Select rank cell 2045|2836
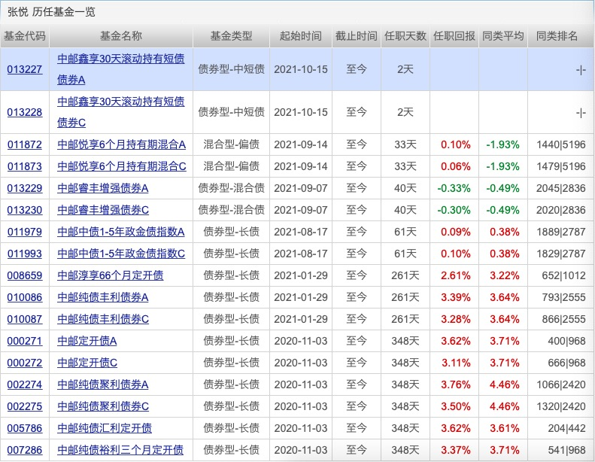 [x=561, y=188]
